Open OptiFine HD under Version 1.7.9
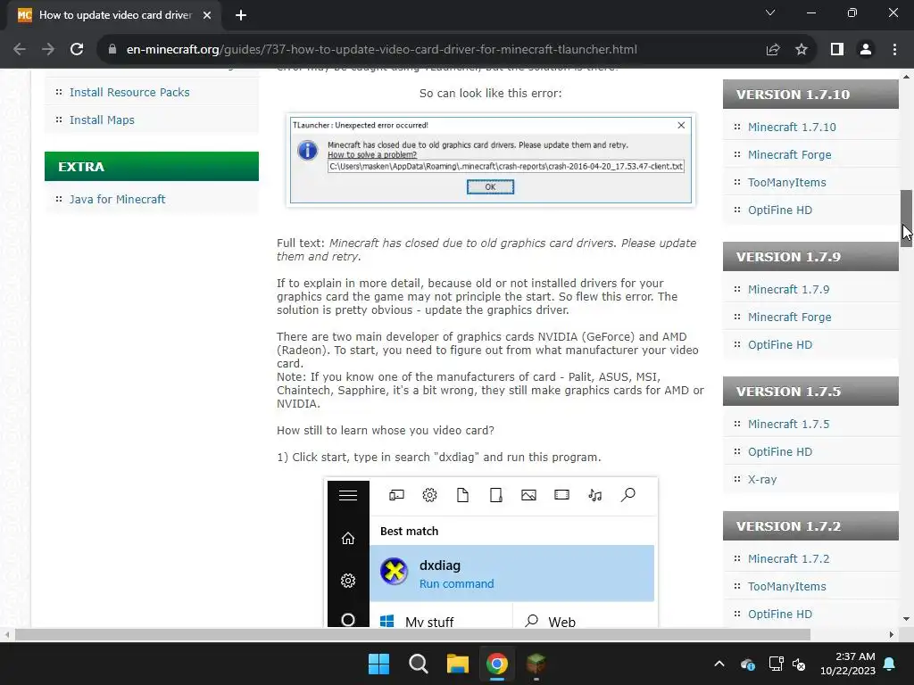Screen dimensions: 914x685 click(780, 345)
